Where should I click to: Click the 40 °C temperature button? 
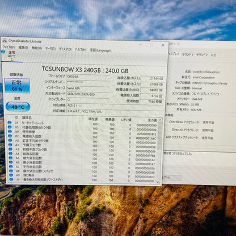pos(18,107)
